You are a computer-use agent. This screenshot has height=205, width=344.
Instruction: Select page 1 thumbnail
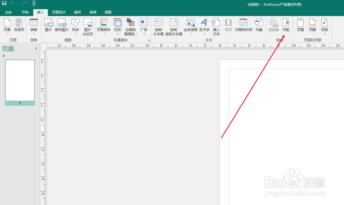[20, 82]
